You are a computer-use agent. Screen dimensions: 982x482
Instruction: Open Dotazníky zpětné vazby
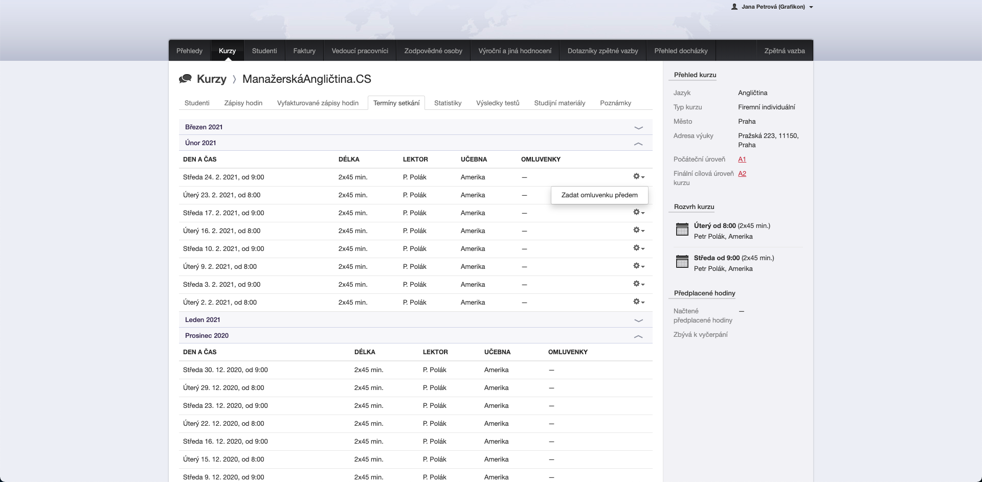point(603,51)
